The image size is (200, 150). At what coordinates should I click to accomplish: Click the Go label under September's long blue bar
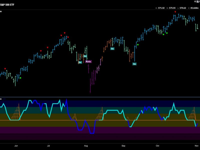(134, 64)
